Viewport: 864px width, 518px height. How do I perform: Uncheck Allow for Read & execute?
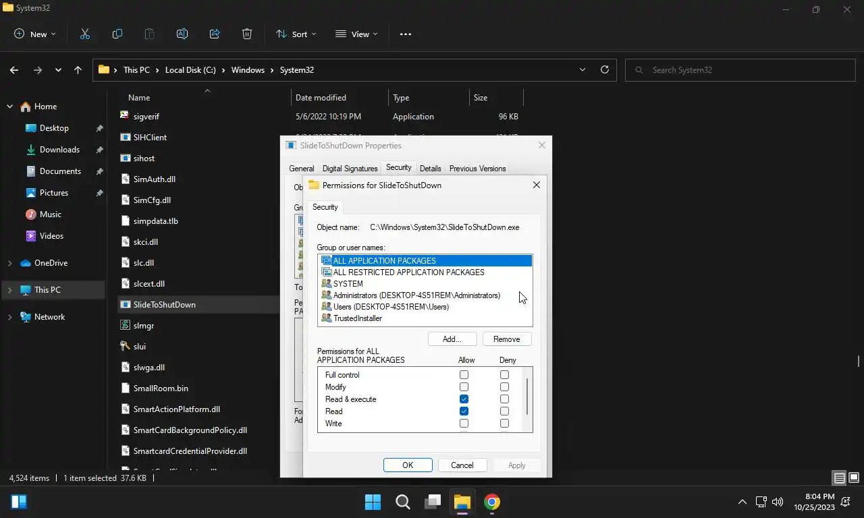click(x=464, y=399)
